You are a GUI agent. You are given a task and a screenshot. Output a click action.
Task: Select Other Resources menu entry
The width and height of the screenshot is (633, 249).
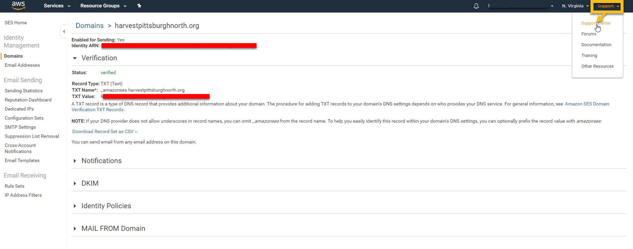click(597, 66)
